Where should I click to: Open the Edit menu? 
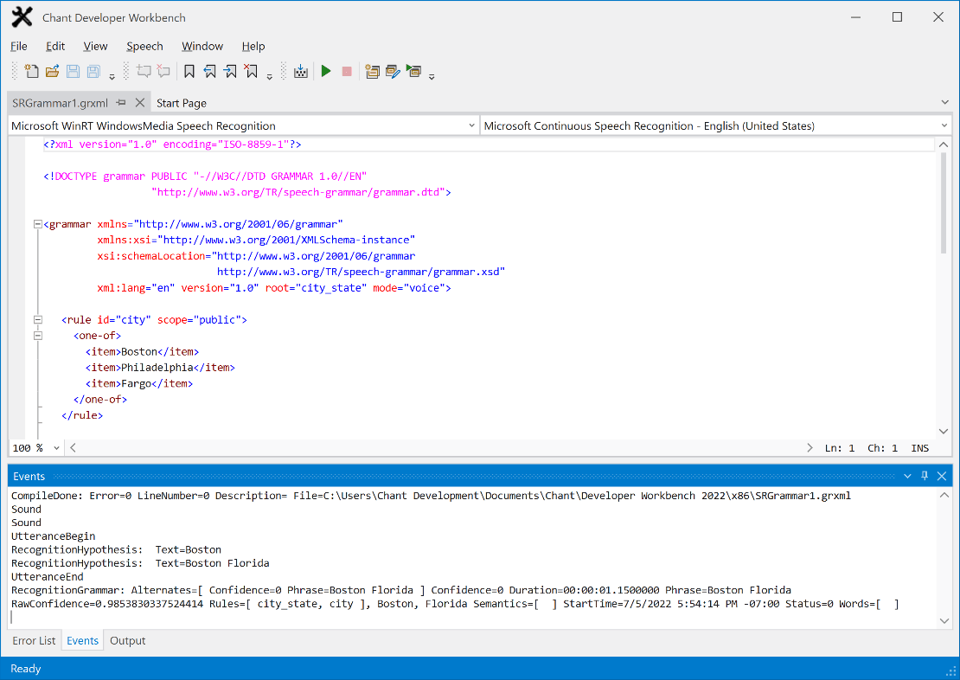[55, 46]
